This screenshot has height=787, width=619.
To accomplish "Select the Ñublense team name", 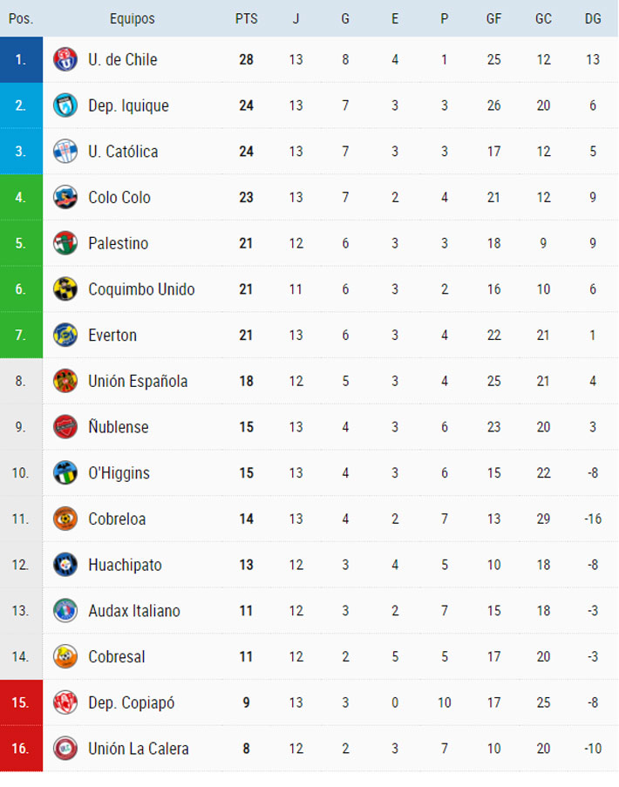I will click(x=119, y=427).
